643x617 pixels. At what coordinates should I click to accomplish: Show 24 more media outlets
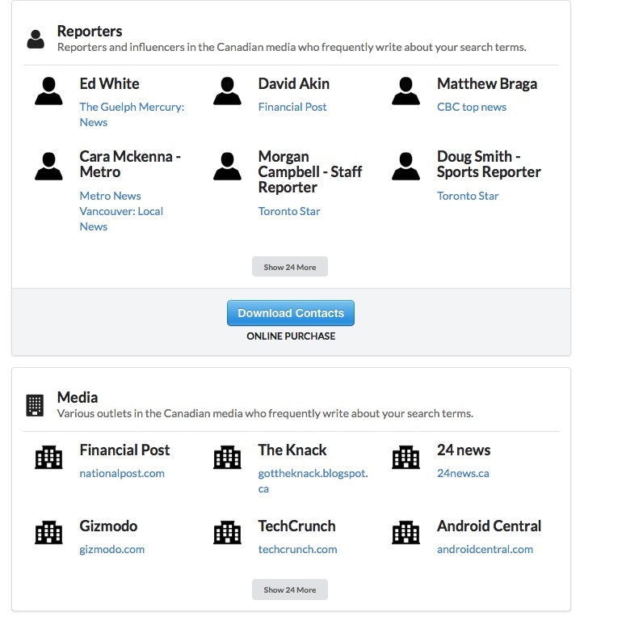click(x=290, y=590)
